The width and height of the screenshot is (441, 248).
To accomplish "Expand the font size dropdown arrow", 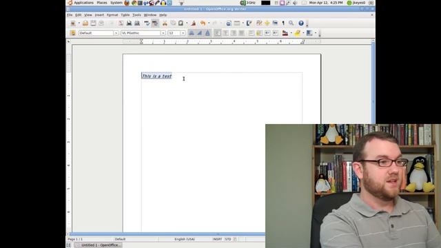I will [x=183, y=33].
